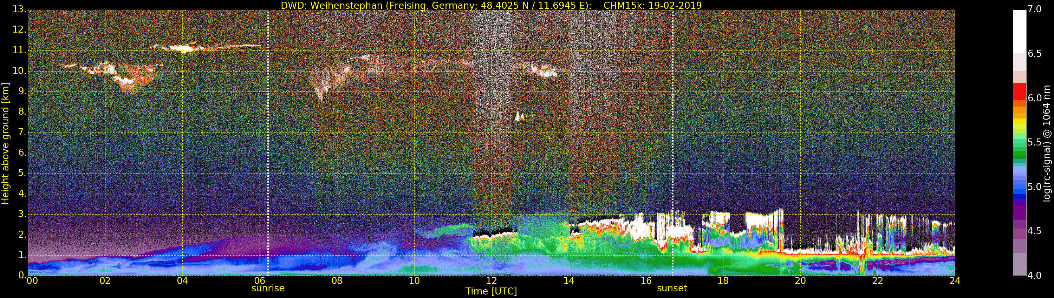Click the 'sunset' label below the time axis
The image size is (1054, 298).
click(672, 288)
